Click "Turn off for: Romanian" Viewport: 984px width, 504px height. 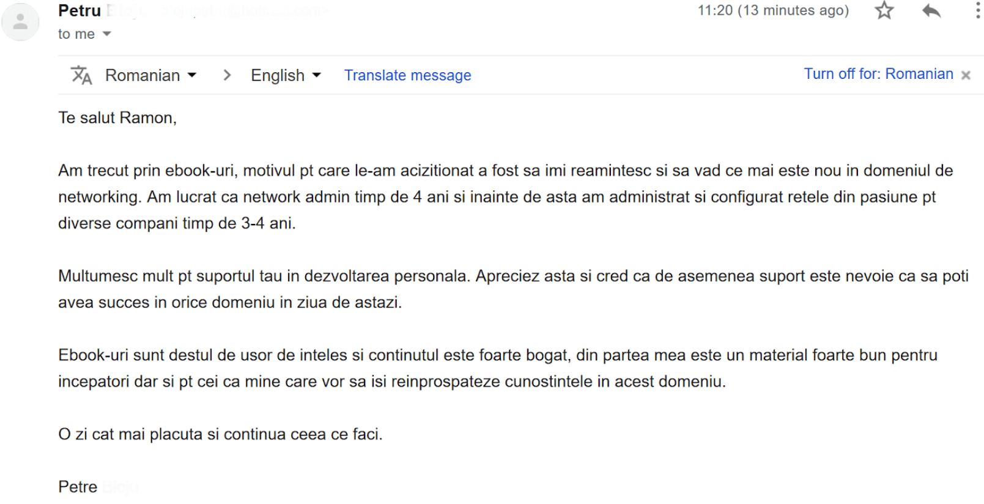tap(878, 74)
